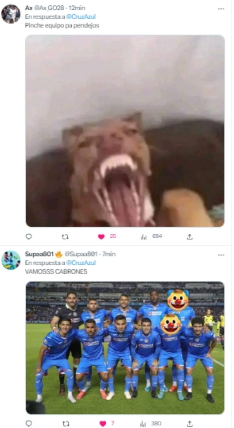Open the Supaa801 username link
234x428 pixels.
tap(39, 254)
